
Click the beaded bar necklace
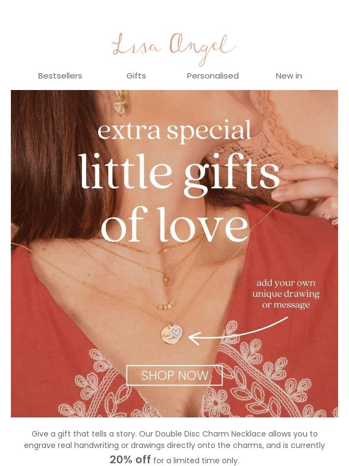165,306
